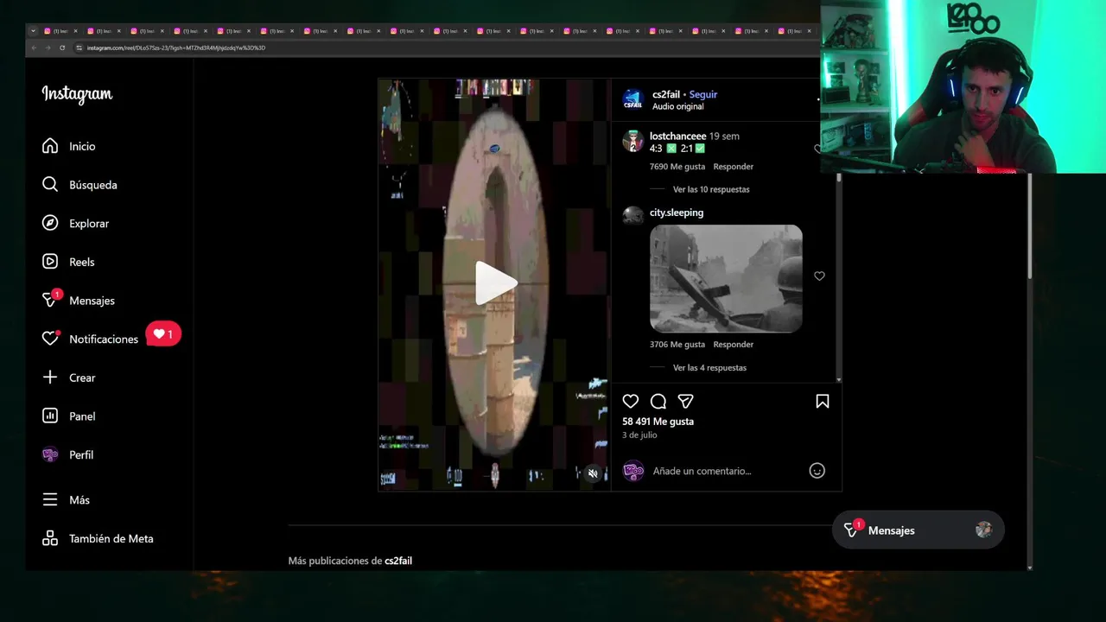Reply to city.sleeping comment
This screenshot has width=1106, height=622.
[734, 344]
